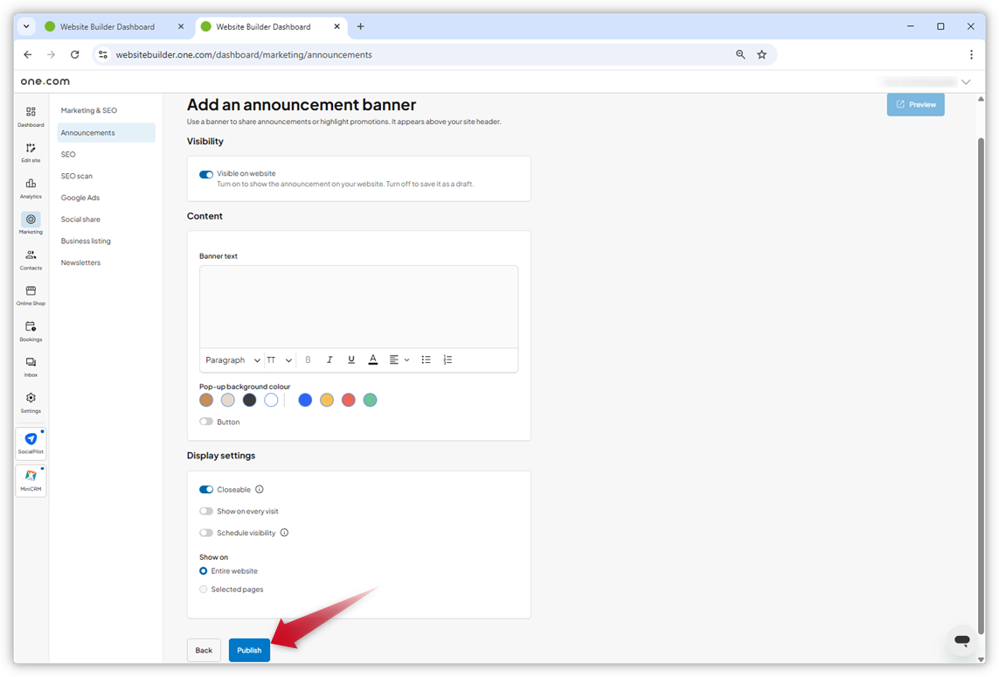The height and width of the screenshot is (677, 999).
Task: Open the Contacts section
Action: 31,260
